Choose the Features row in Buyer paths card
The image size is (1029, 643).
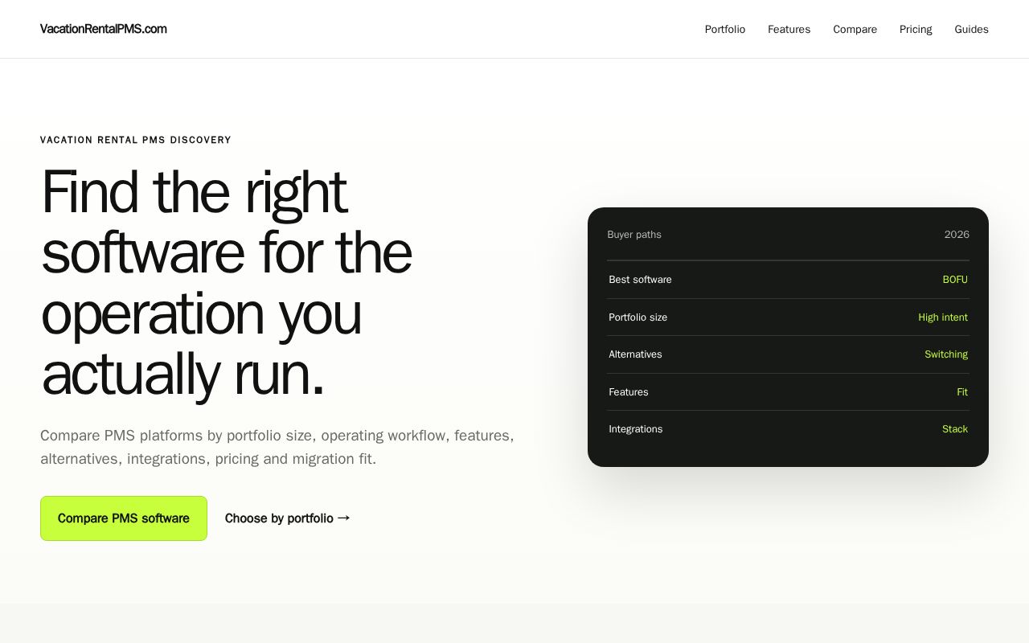point(788,392)
